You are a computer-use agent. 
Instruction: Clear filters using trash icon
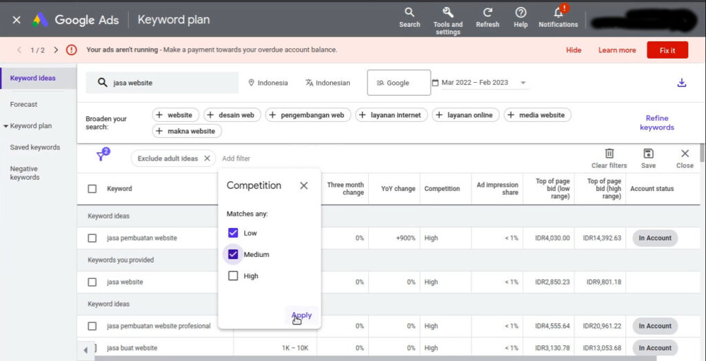pos(609,158)
